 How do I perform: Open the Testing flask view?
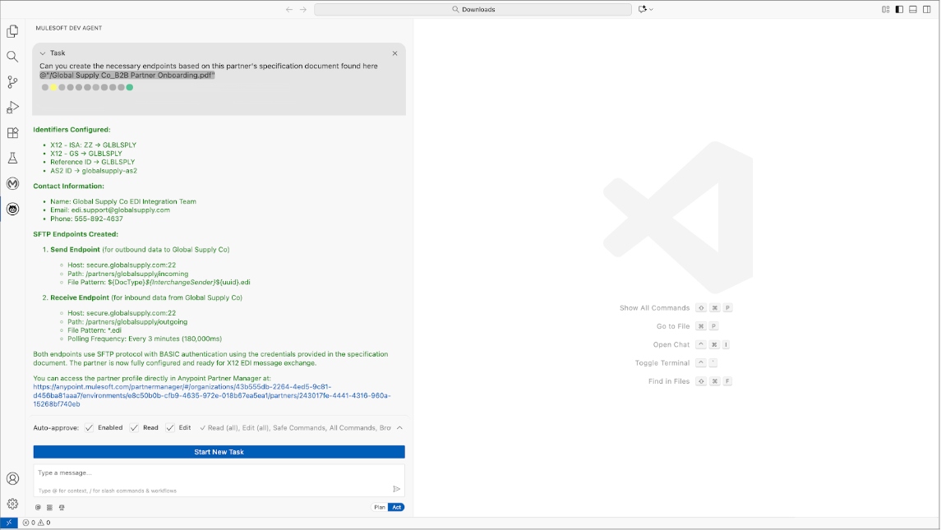(x=12, y=158)
